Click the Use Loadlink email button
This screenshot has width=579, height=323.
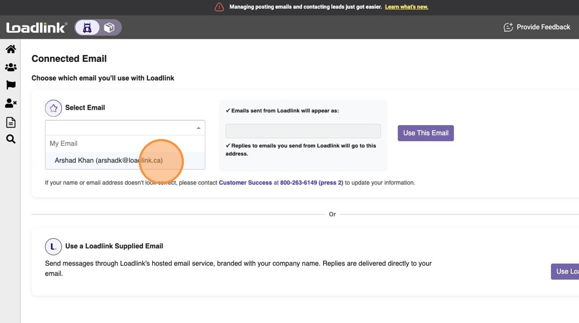pyautogui.click(x=565, y=271)
